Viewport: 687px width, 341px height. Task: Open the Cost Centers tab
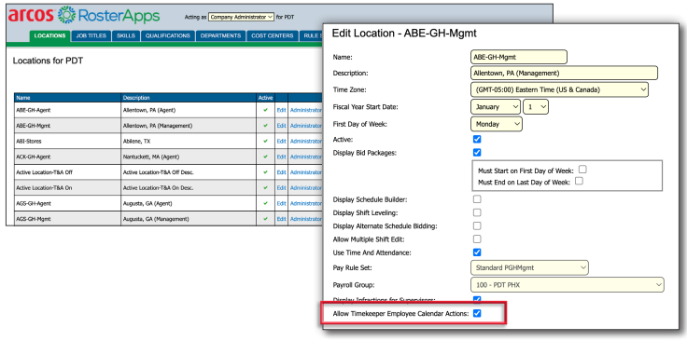click(272, 35)
